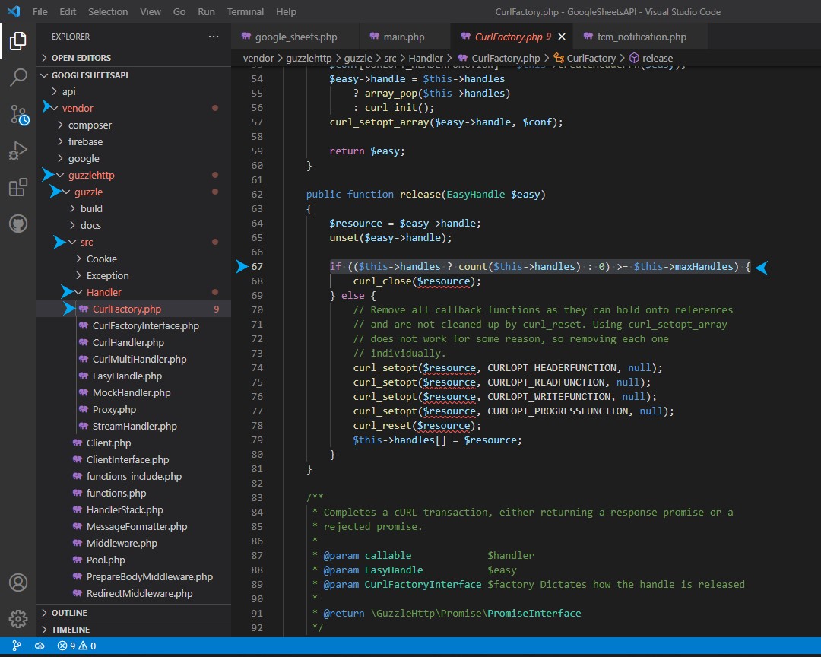The image size is (821, 657).
Task: Expand the TIMELINE section
Action: pyautogui.click(x=70, y=630)
